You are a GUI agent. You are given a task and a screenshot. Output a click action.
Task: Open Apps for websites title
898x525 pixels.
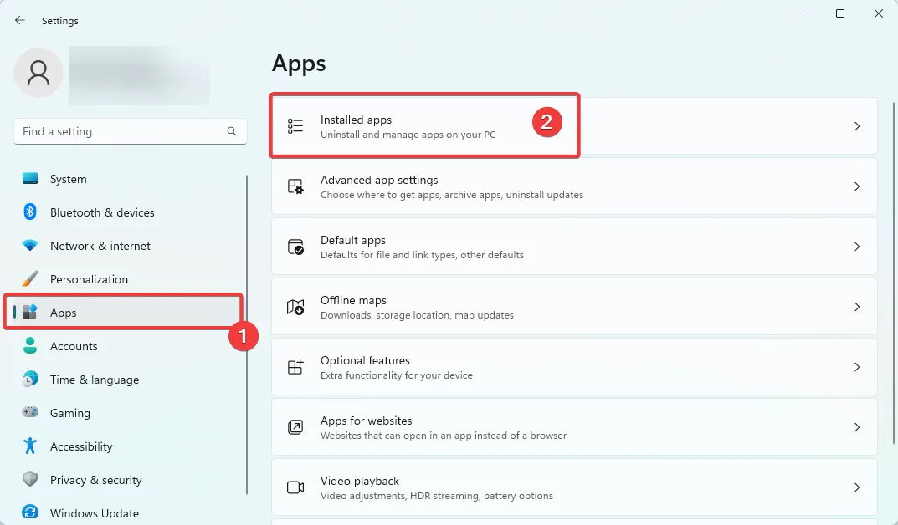tap(366, 421)
